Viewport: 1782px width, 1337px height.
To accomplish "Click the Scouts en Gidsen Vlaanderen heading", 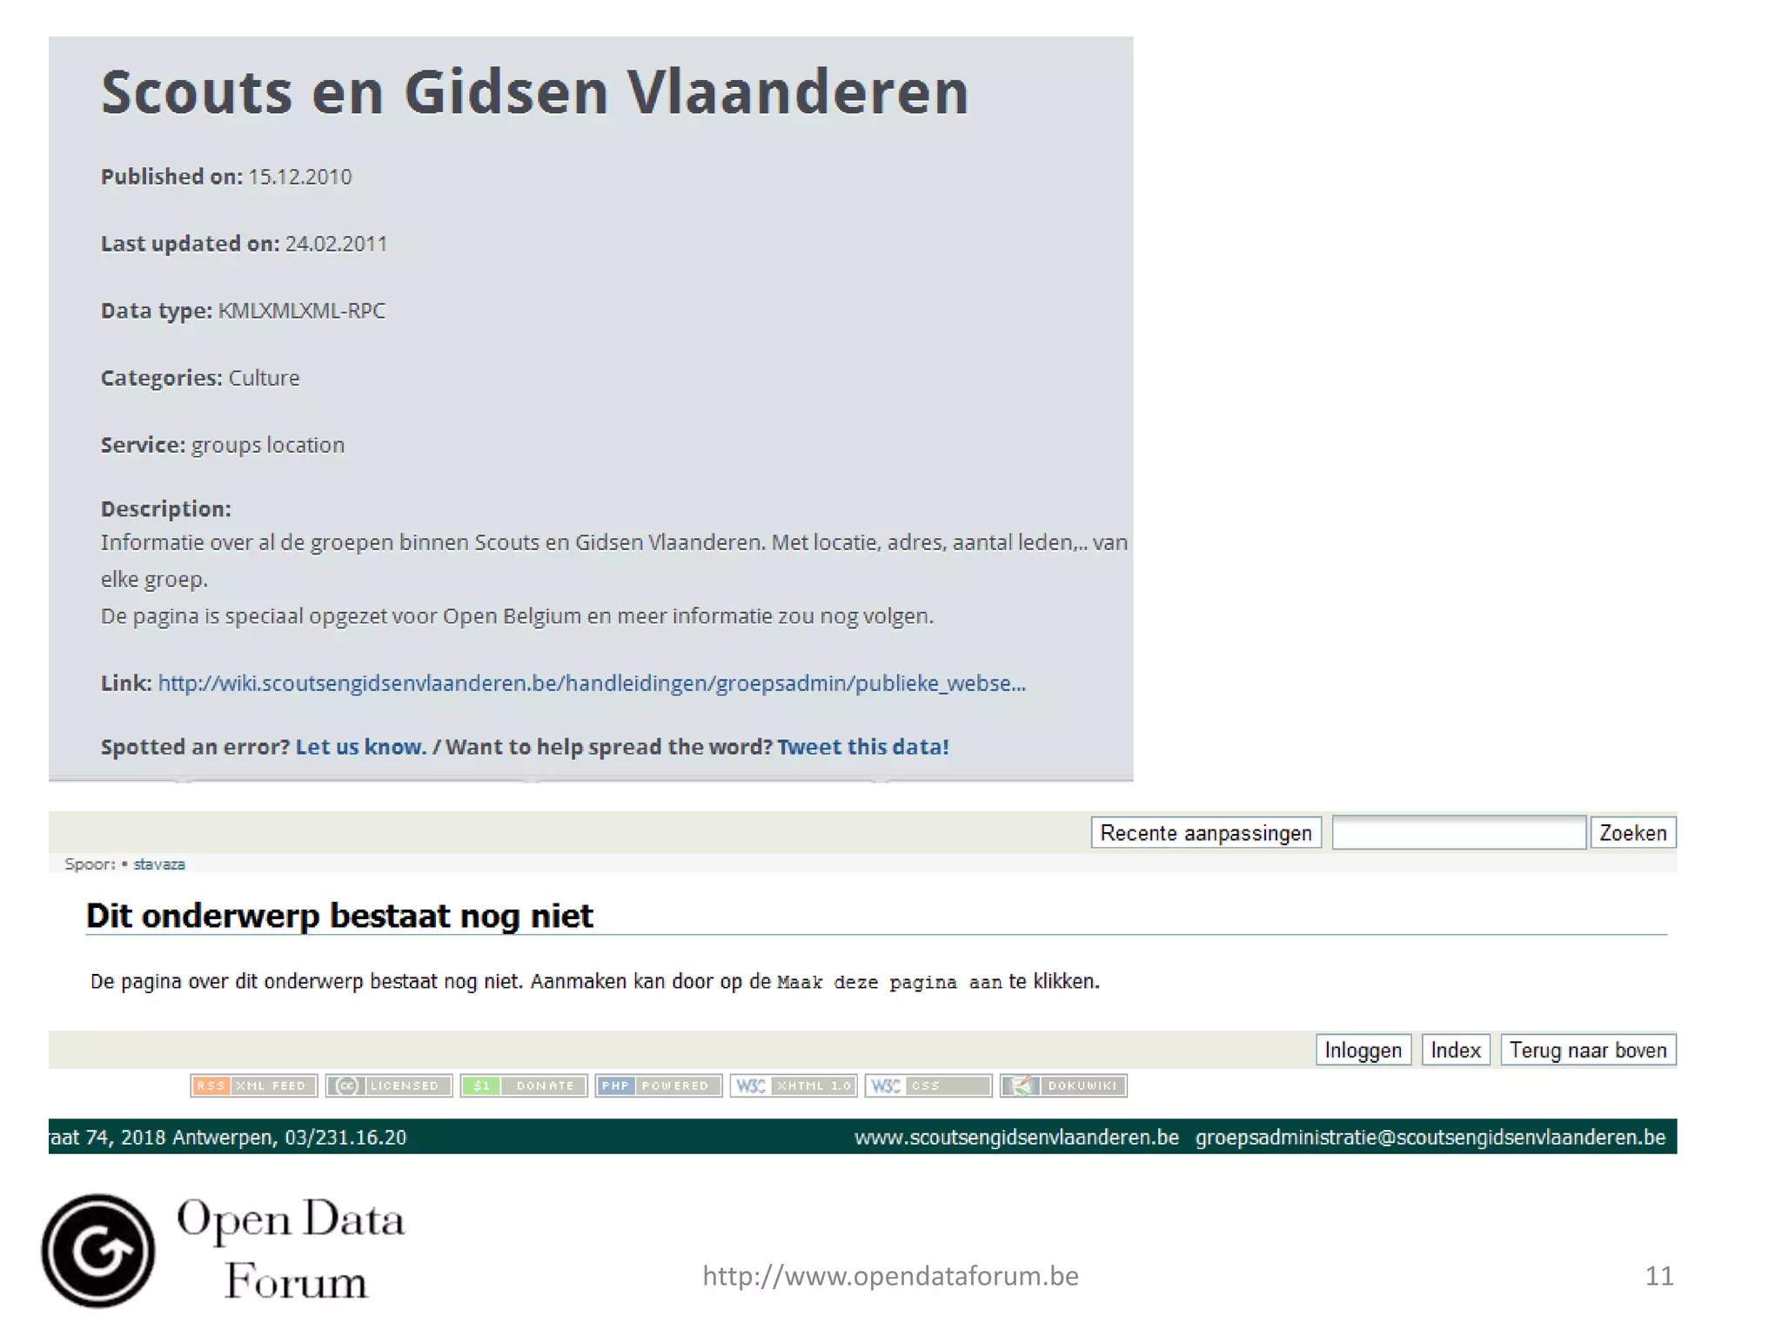I will [535, 92].
